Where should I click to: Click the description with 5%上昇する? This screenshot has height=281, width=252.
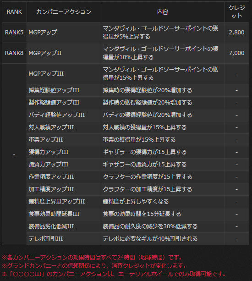[160, 33]
